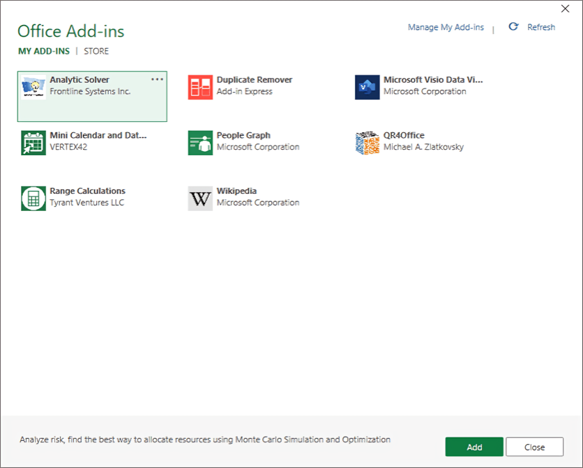Click Microsoft Corporation under People Graph

(258, 147)
